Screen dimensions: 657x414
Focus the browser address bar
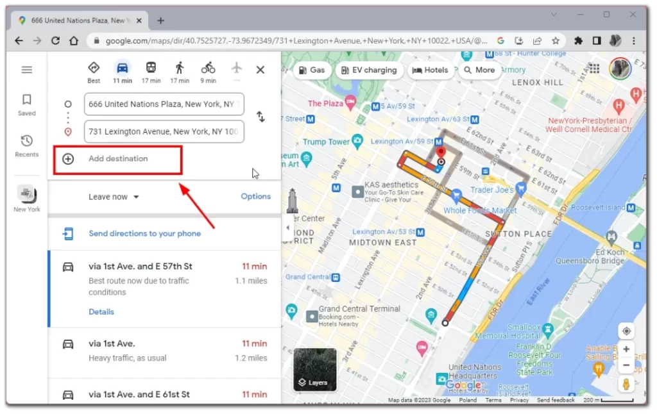point(296,40)
